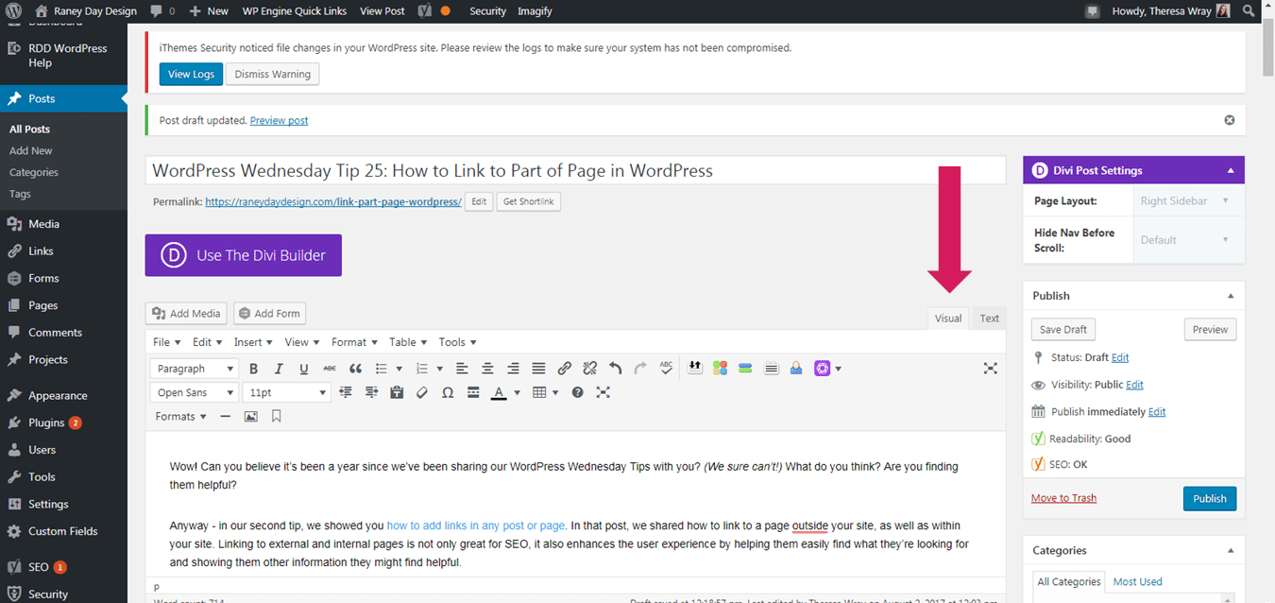
Task: Open the File menu in editor
Action: click(167, 342)
